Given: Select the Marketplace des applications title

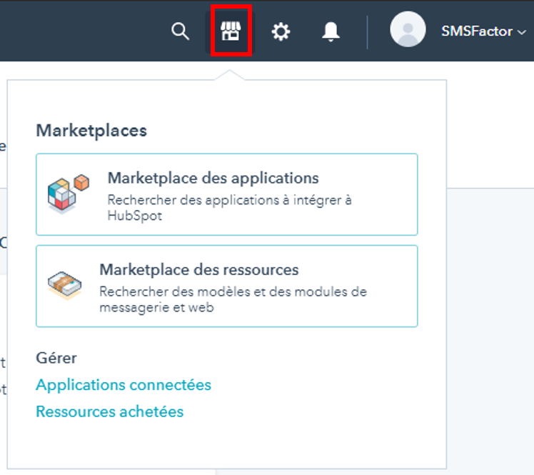Looking at the screenshot, I should (213, 178).
